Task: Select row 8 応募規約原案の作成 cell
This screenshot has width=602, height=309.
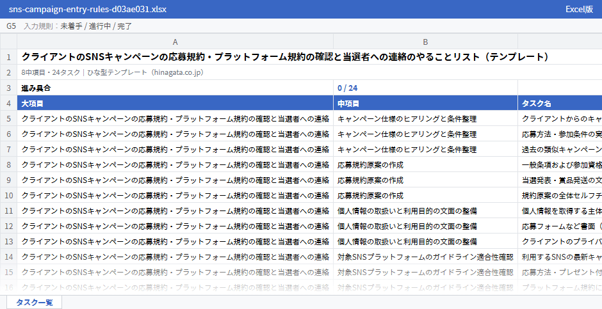Action: 425,164
